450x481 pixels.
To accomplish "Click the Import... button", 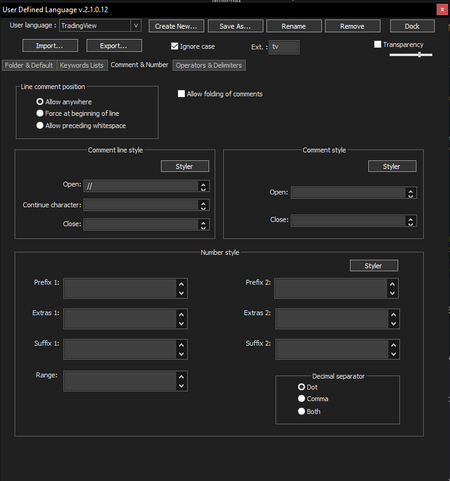I will (50, 46).
